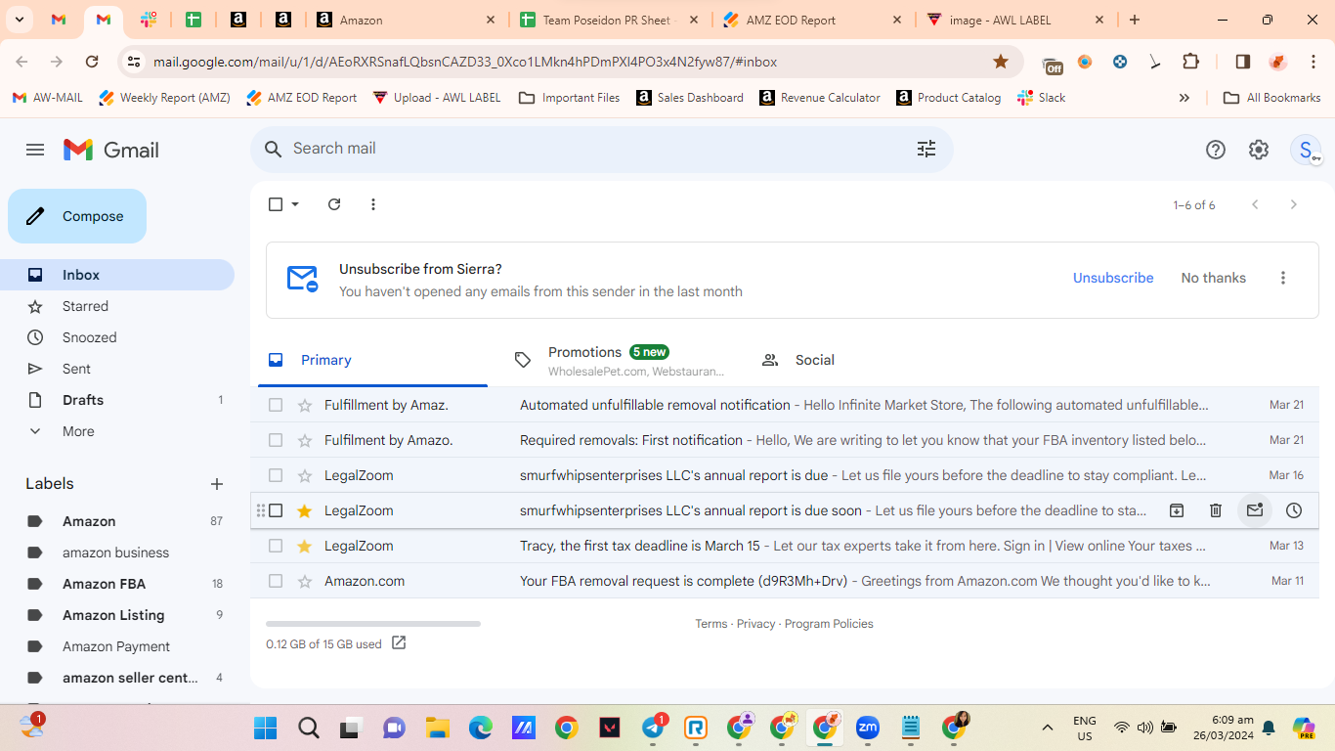Click the Google account avatar
The height and width of the screenshot is (751, 1335).
point(1306,150)
